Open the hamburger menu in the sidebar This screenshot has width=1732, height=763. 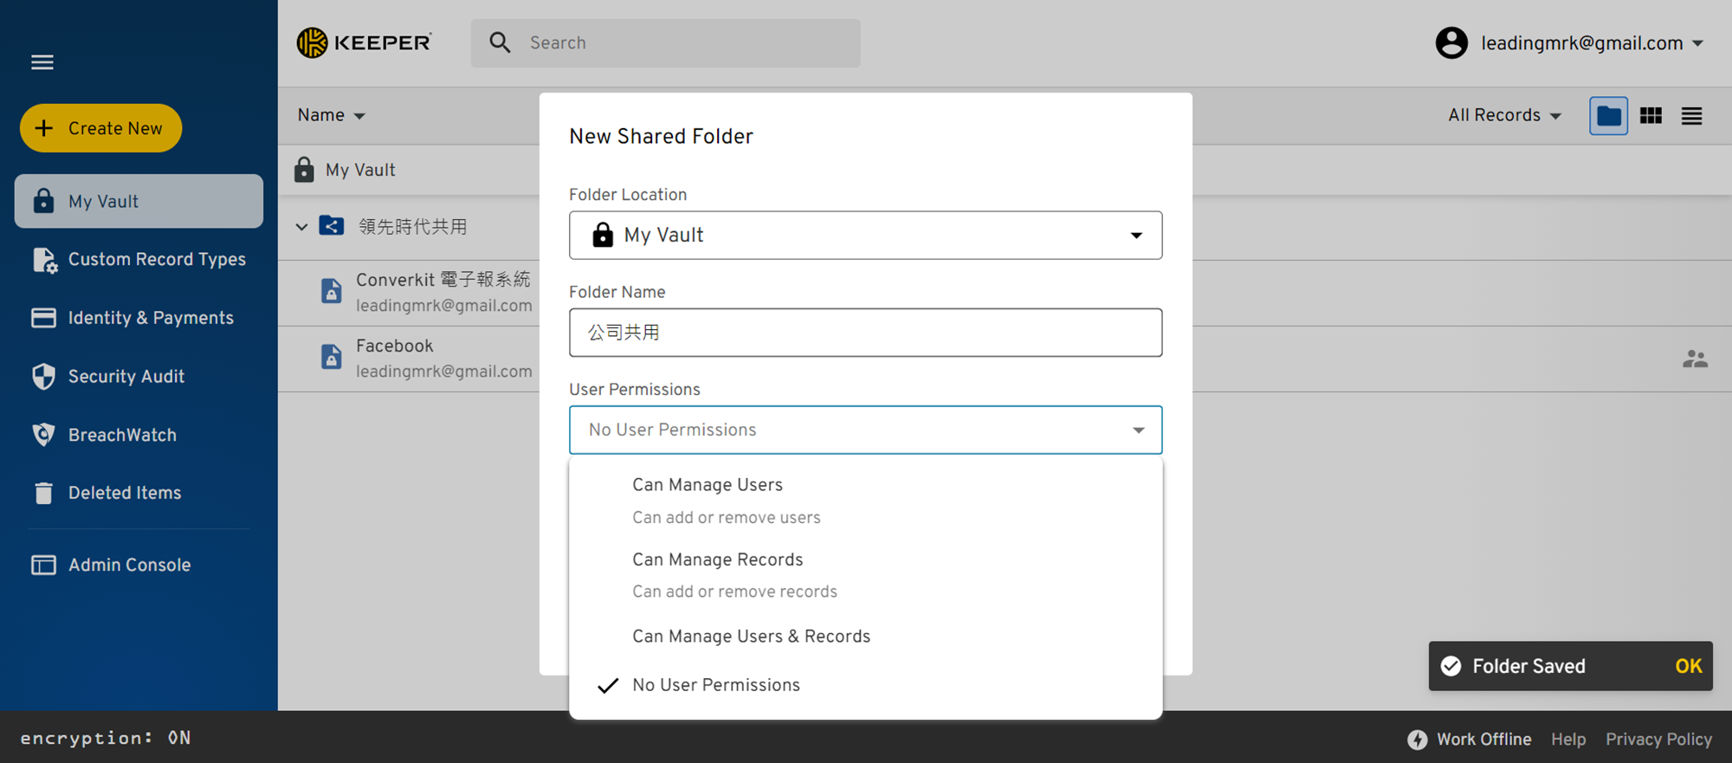42,62
